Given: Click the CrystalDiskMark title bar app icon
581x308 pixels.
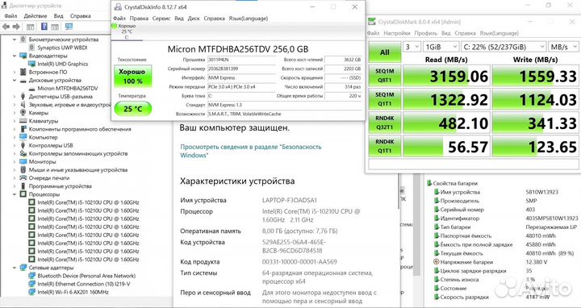Looking at the screenshot, I should 372,22.
